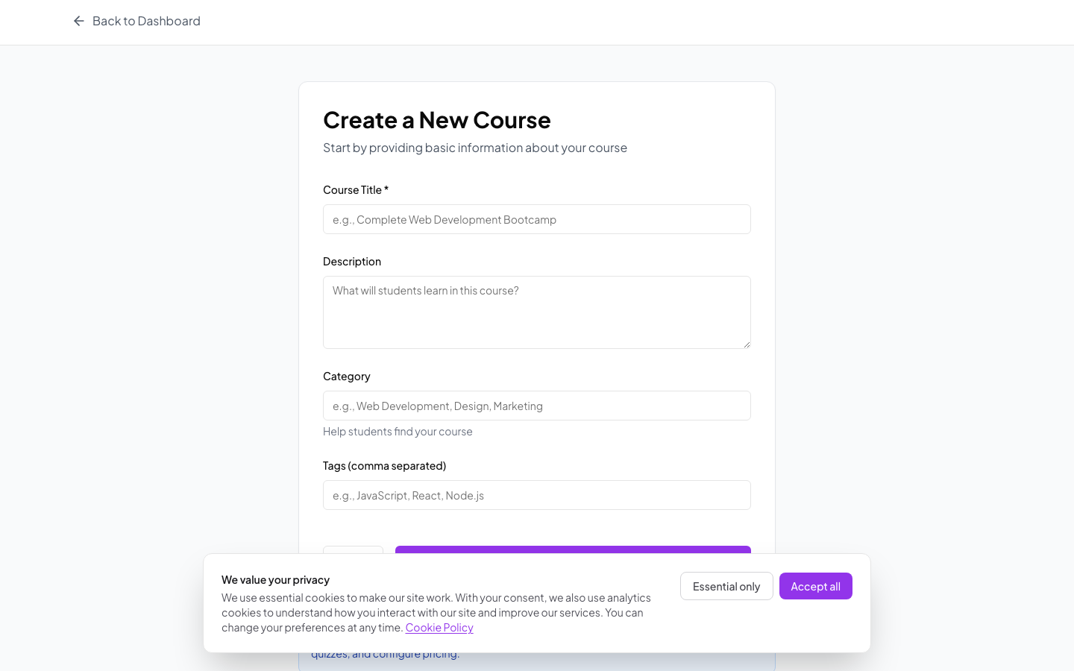
Task: Choose "Essential only" in the privacy banner
Action: tap(726, 586)
